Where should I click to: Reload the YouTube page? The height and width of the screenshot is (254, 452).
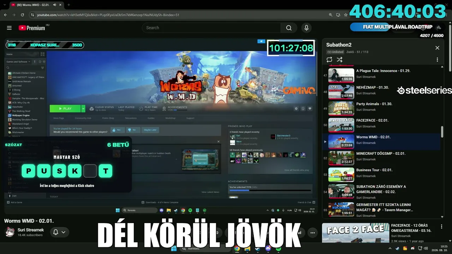(x=22, y=15)
